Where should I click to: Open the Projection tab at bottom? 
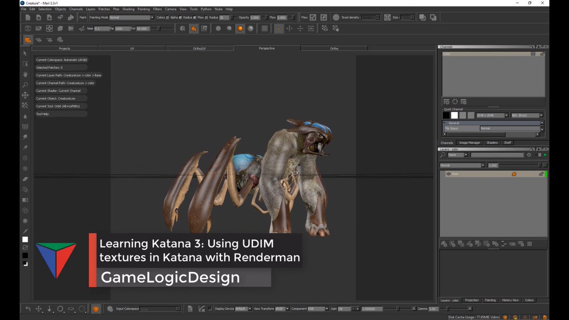click(471, 300)
